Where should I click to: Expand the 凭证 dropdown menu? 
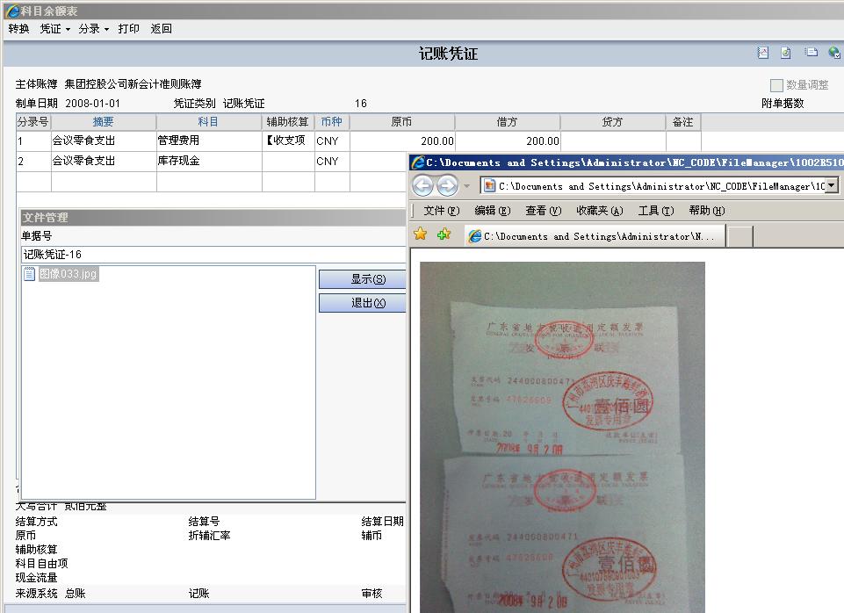pos(54,29)
